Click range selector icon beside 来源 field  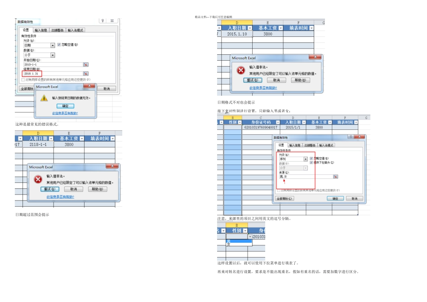click(x=335, y=177)
